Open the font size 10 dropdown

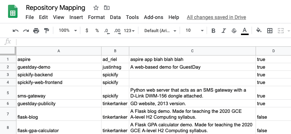coord(195,30)
